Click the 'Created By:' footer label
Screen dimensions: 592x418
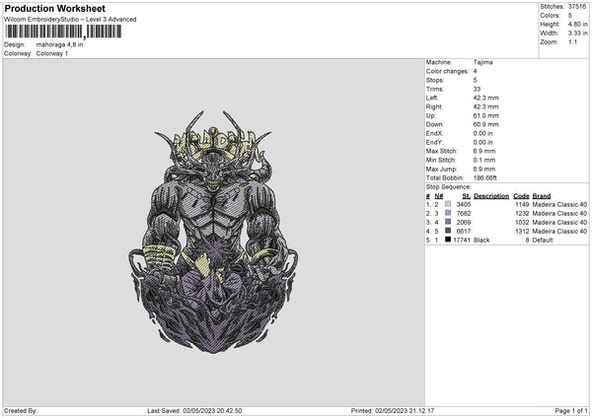(21, 410)
